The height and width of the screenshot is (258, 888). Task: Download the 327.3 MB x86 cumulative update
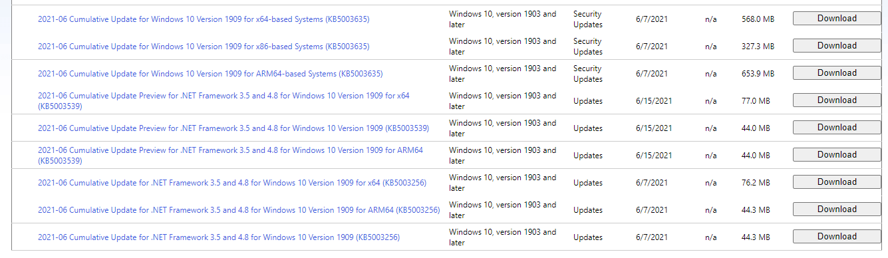coord(837,46)
